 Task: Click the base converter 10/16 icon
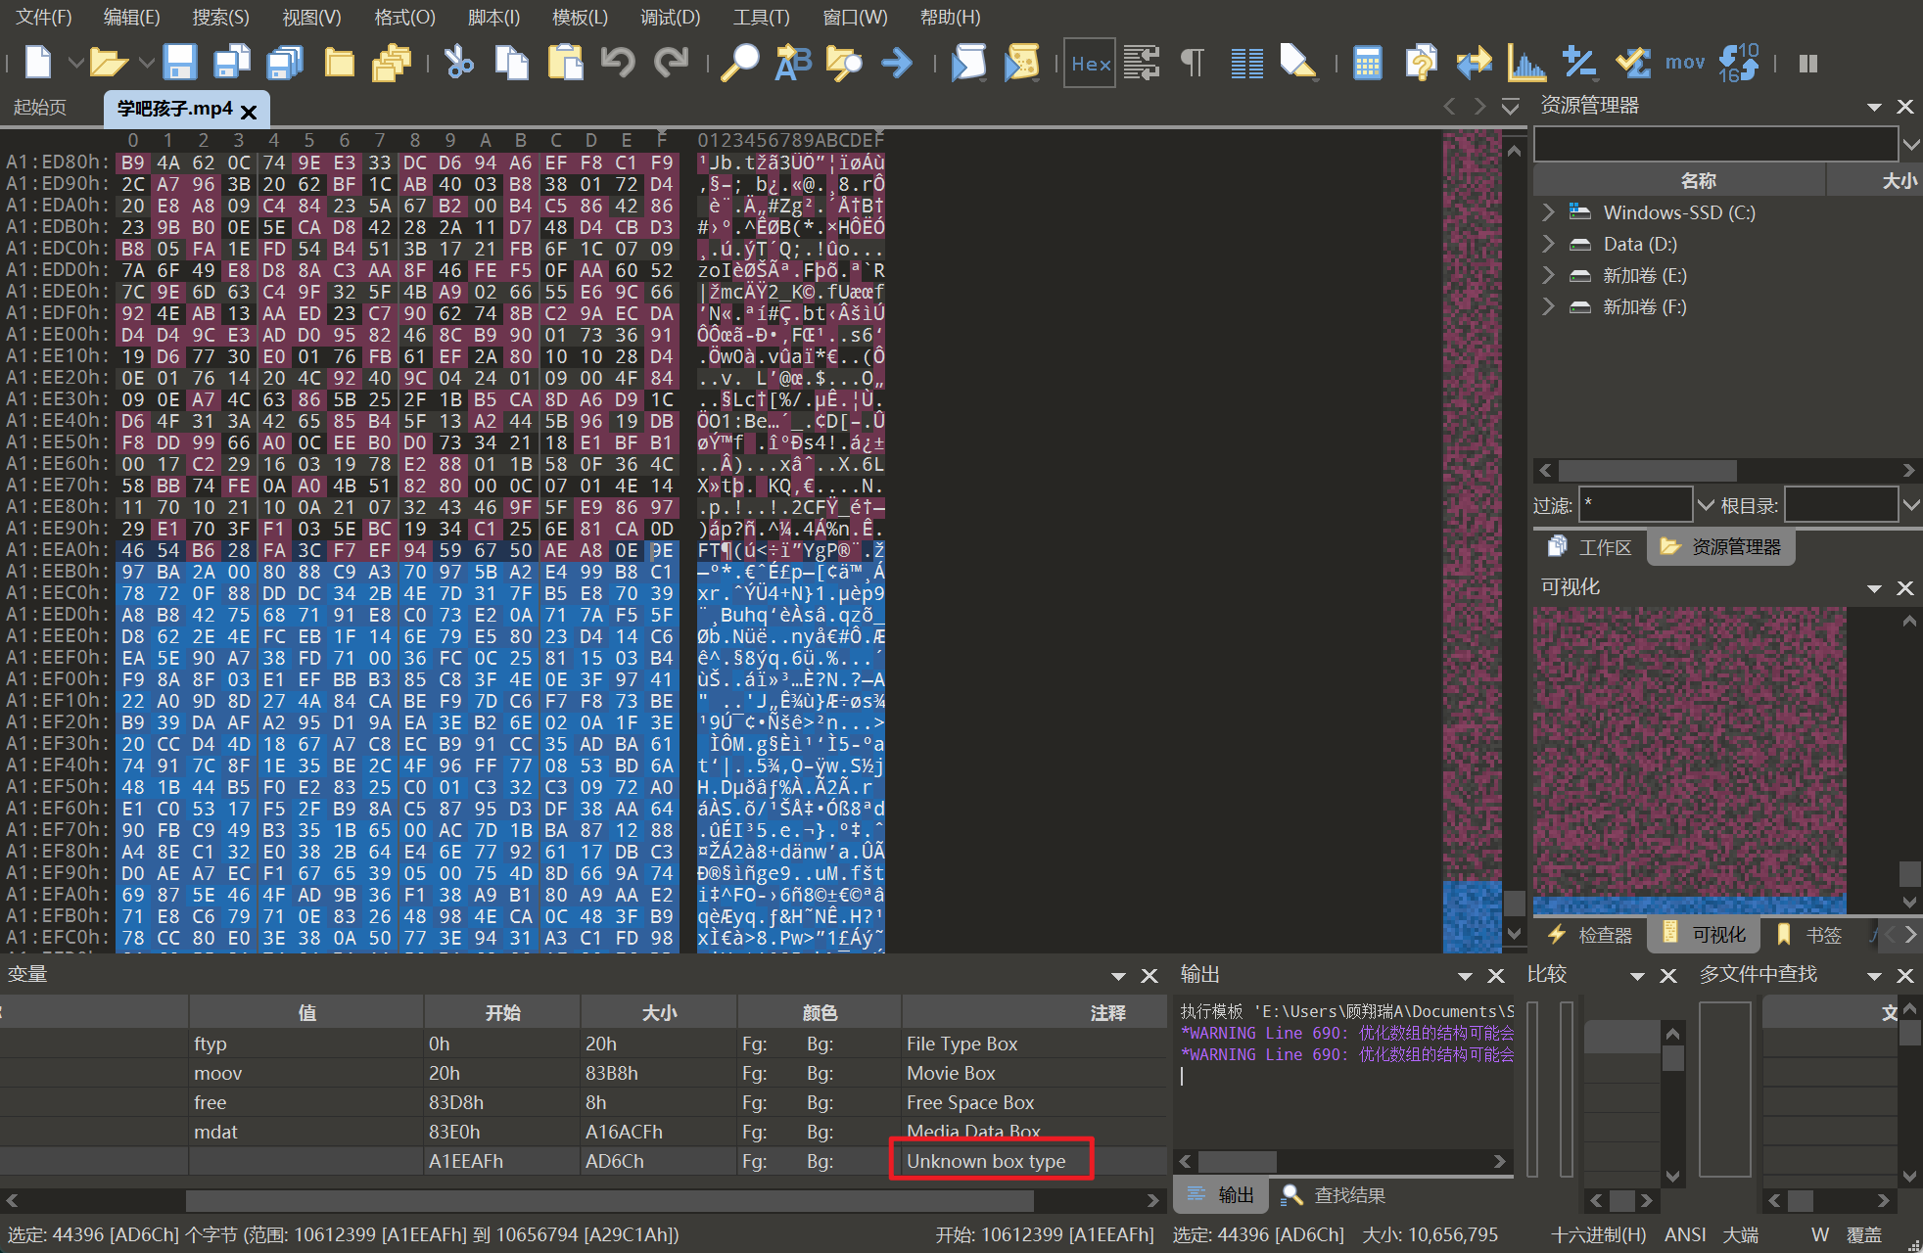[x=1738, y=63]
